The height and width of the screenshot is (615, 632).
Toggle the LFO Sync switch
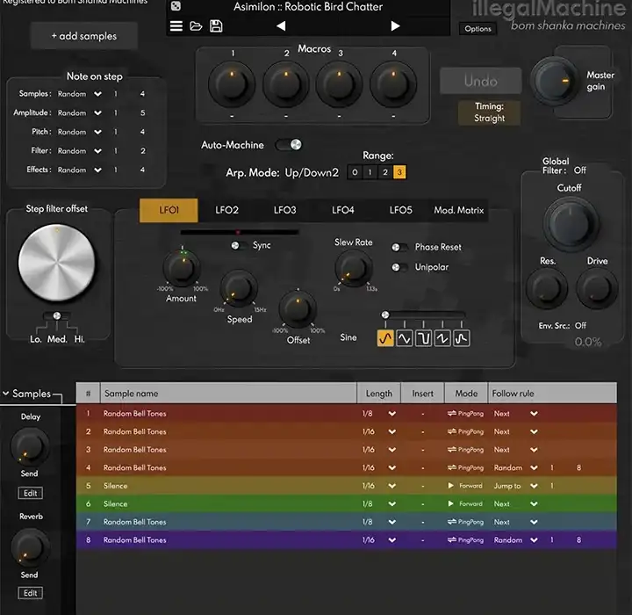point(238,245)
